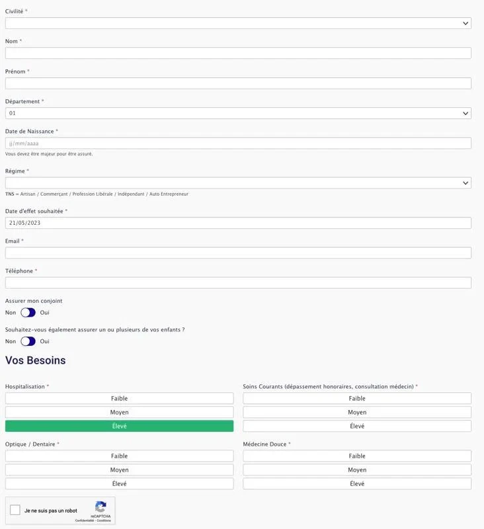Click the Date d'effet souhaitée field

coord(238,224)
